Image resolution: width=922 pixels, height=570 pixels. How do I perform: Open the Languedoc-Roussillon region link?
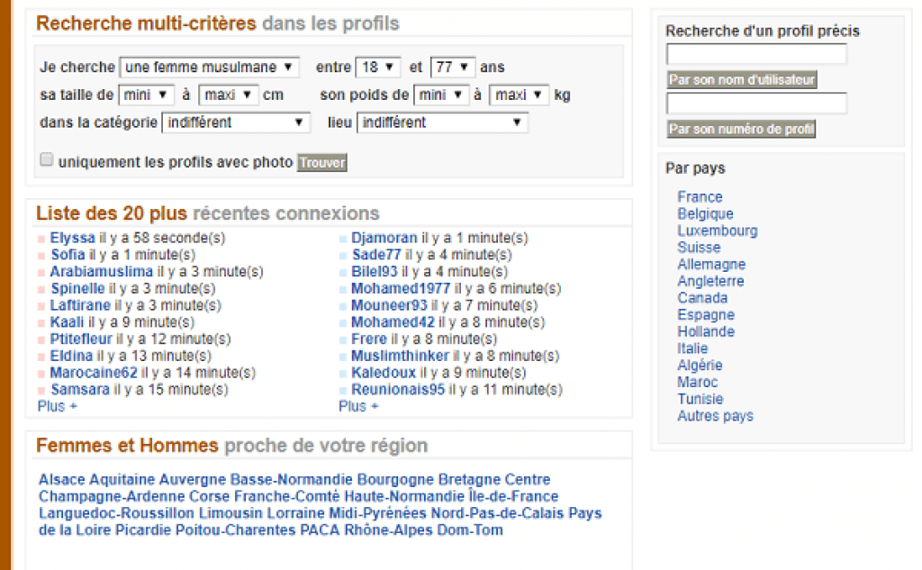pos(116,513)
